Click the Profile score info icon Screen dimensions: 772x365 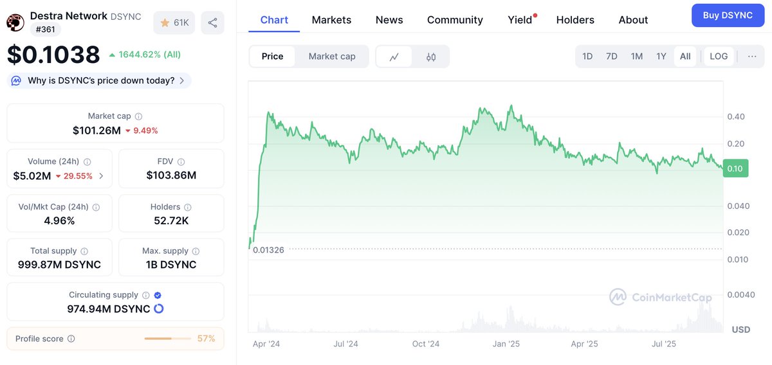point(71,339)
